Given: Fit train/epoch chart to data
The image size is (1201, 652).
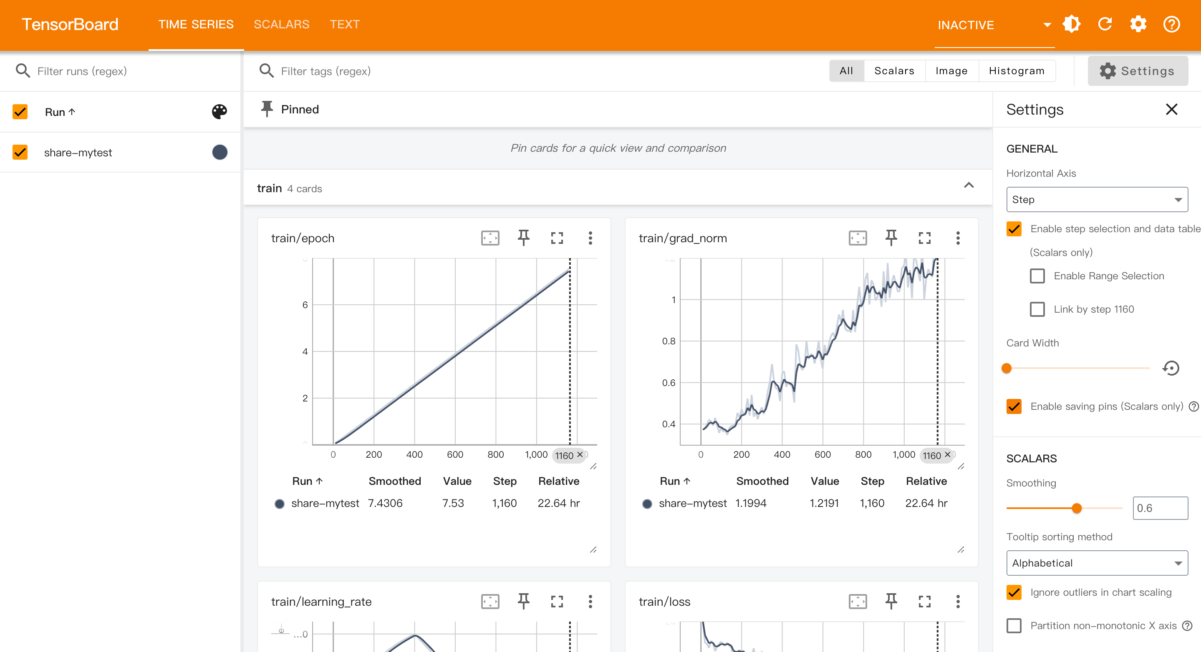Looking at the screenshot, I should [x=490, y=238].
